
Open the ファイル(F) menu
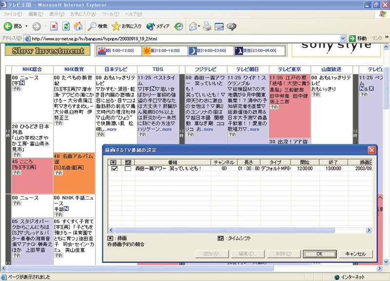click(13, 14)
